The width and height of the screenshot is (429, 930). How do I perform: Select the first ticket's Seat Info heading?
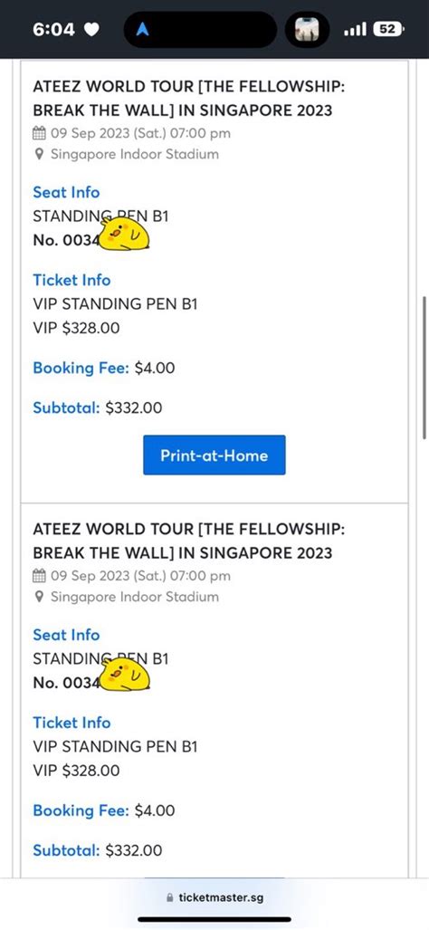click(x=66, y=192)
